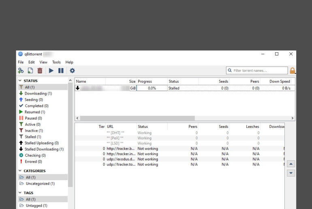Click the sidebar scroll-up arrow
The image size is (312, 209).
tap(70, 80)
